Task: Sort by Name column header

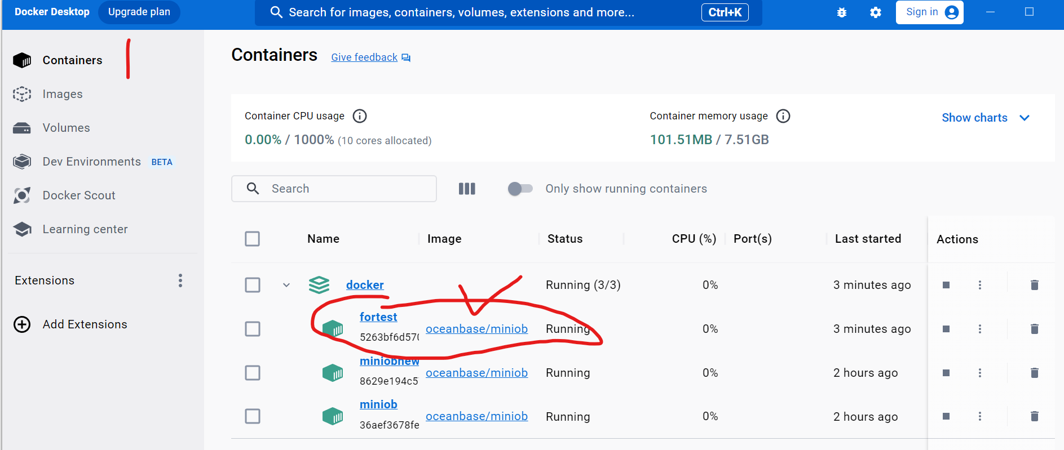Action: [323, 239]
